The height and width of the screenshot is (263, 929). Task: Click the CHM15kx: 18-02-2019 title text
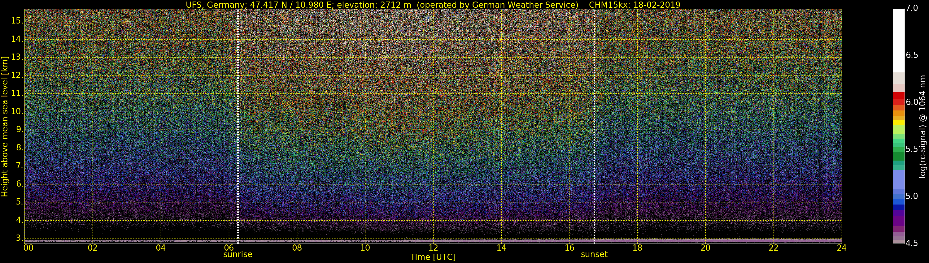(635, 5)
